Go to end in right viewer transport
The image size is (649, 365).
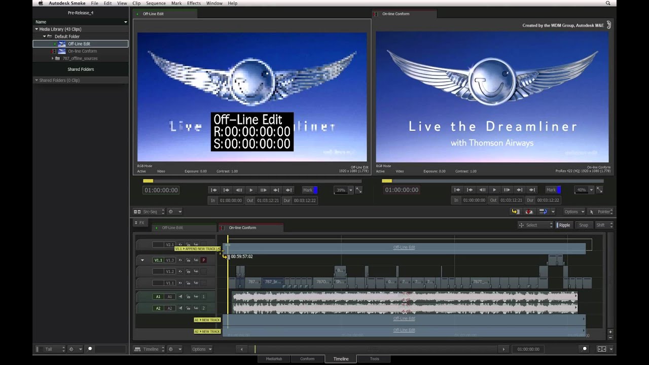pyautogui.click(x=532, y=190)
